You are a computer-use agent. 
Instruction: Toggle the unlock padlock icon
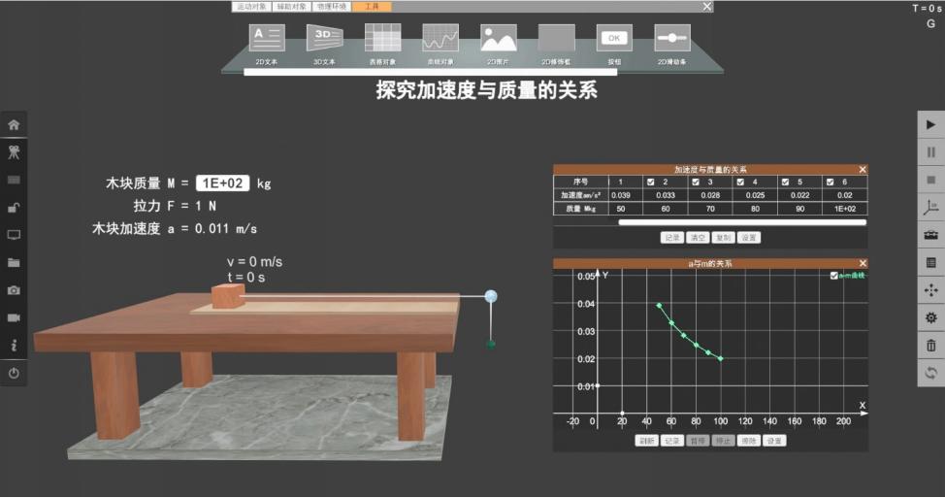point(14,208)
